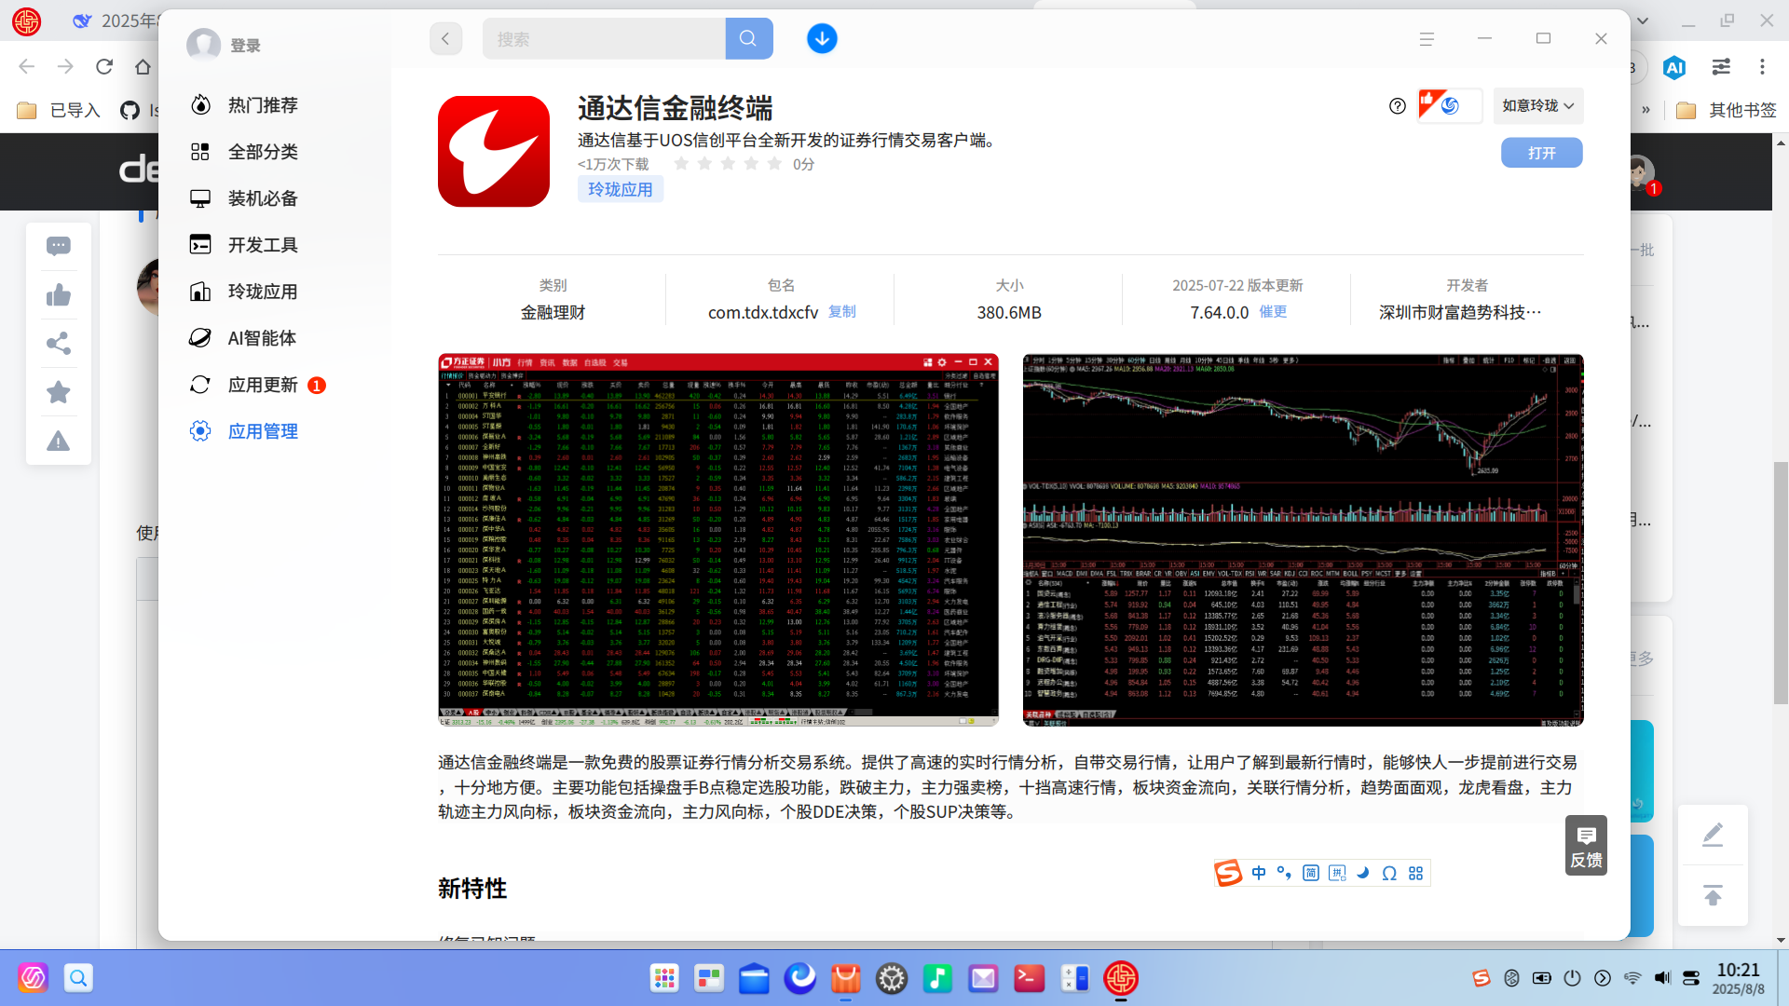Screen dimensions: 1789x1006
Task: Click the thumbs-up like icon
Action: click(59, 295)
